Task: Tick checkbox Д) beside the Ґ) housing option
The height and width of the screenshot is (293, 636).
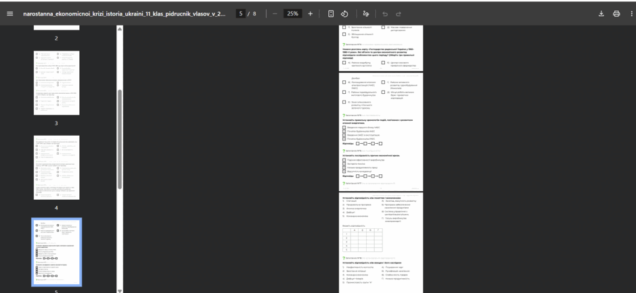Action: 383,92
